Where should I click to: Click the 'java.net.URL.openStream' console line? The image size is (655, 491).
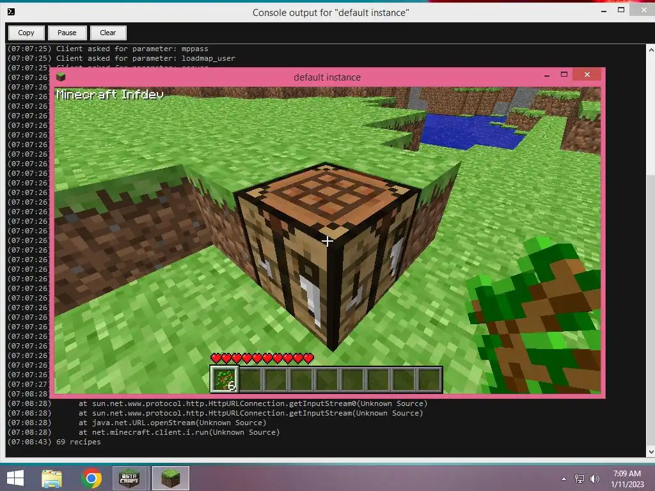point(137,423)
